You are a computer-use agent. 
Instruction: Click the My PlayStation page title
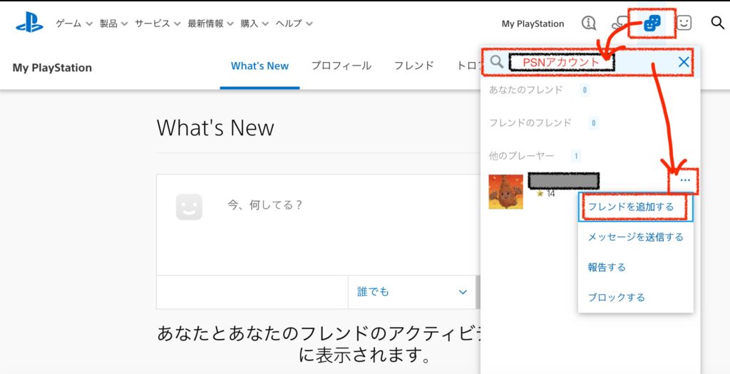[x=52, y=68]
